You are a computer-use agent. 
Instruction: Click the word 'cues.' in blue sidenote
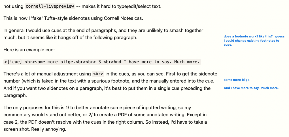[x=228, y=45]
